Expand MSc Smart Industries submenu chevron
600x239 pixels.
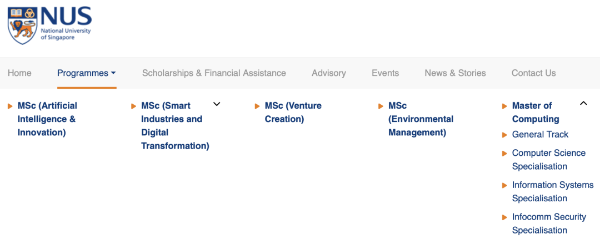(217, 104)
